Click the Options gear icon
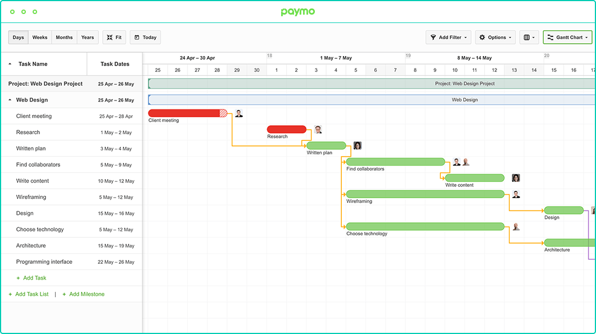Screen dimensions: 596x334 (x=482, y=37)
